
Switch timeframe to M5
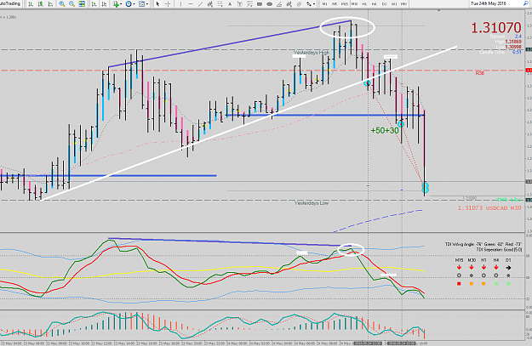(x=335, y=4)
